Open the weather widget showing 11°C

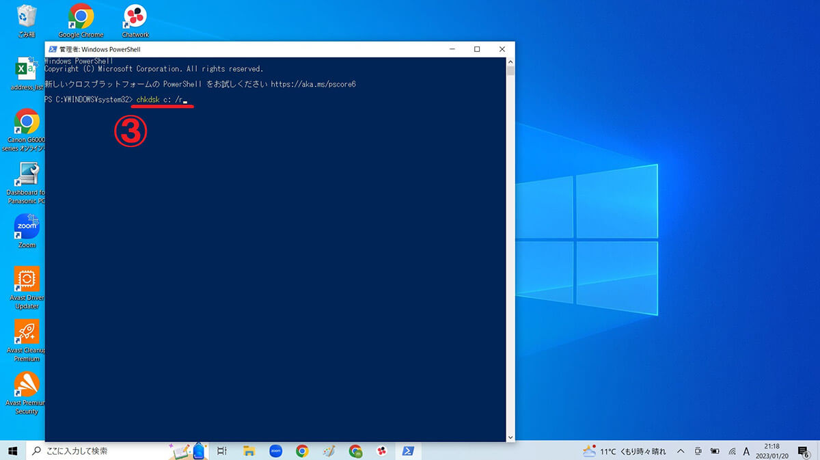tap(623, 451)
